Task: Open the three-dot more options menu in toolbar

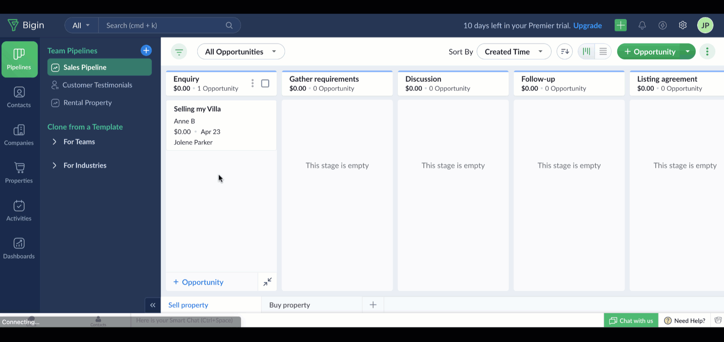Action: [707, 52]
